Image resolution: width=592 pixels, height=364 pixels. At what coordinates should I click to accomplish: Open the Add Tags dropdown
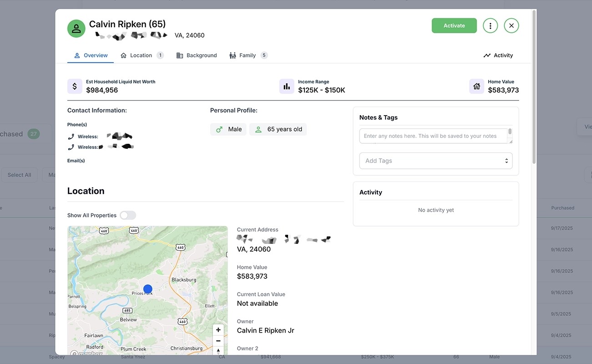436,161
